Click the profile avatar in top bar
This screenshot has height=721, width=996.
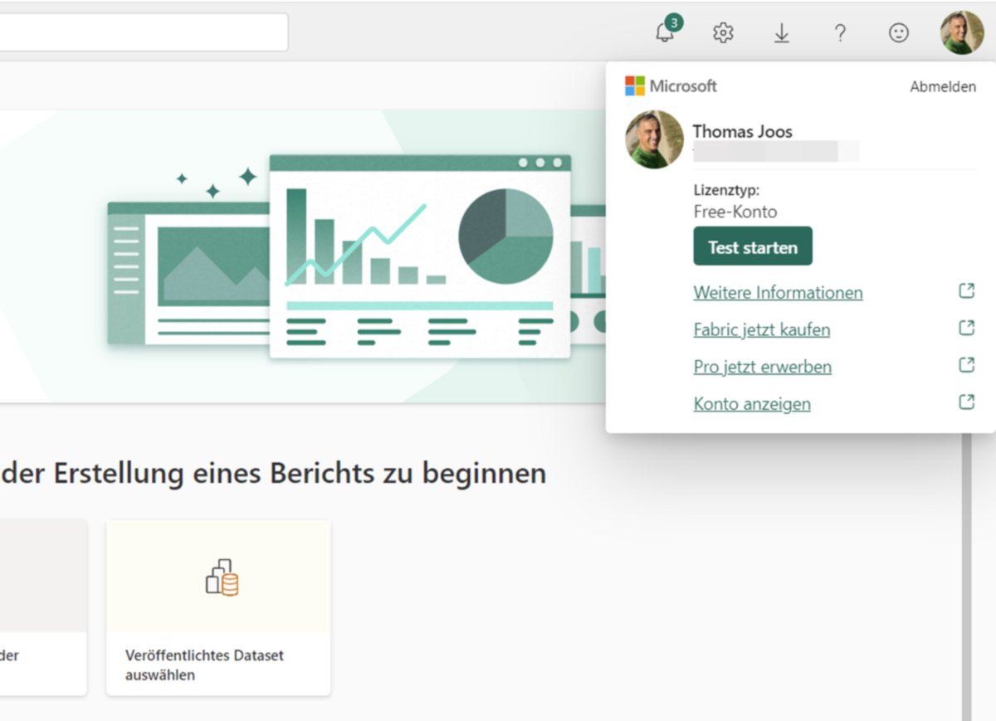[x=961, y=32]
